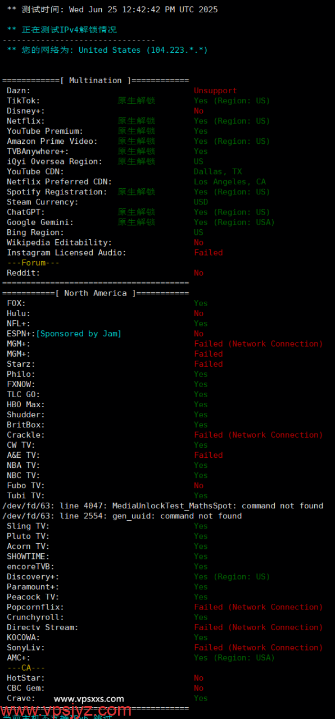
Task: Select the 'North America' section header
Action: click(96, 293)
